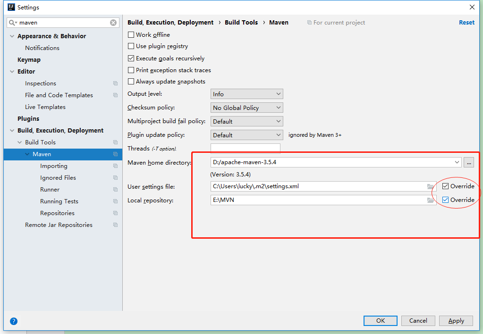Viewport: 483px width, 334px height.
Task: Enable Always update snapshots checkbox
Action: [131, 82]
